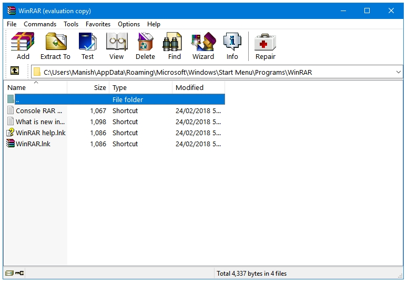This screenshot has height=282, width=407.
Task: Click the Delete files icon
Action: point(145,46)
